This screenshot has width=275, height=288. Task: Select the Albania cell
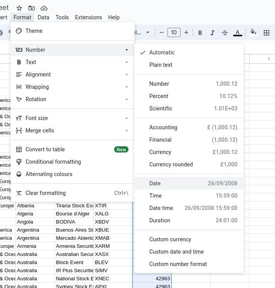35,205
